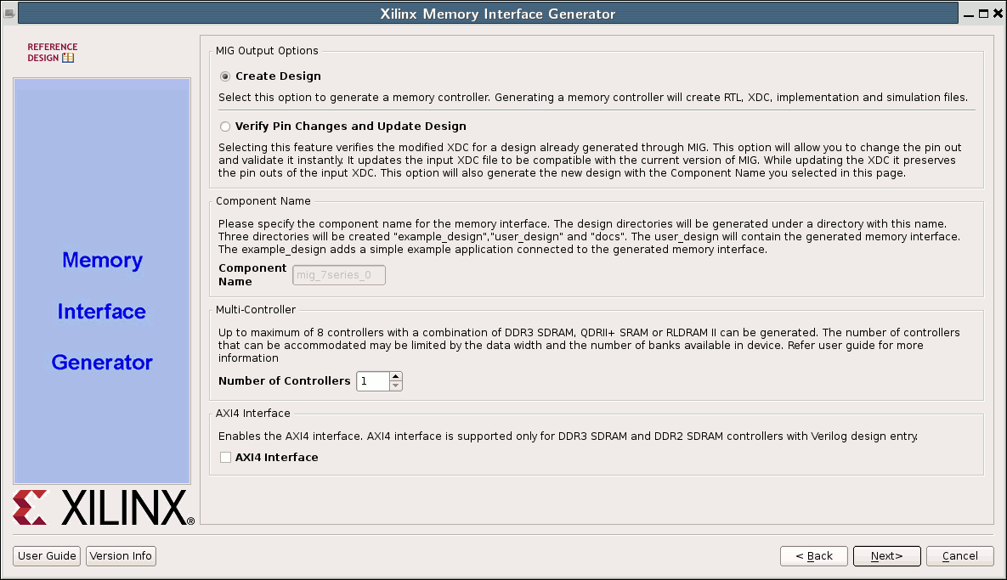This screenshot has width=1007, height=580.
Task: Click the Memory Interface Generator banner panel
Action: tap(102, 281)
